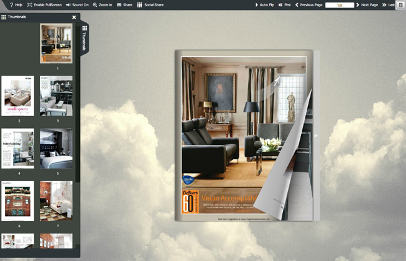This screenshot has height=261, width=406.
Task: Select page 8 thumbnail at panel bottom
Action: [x=17, y=241]
